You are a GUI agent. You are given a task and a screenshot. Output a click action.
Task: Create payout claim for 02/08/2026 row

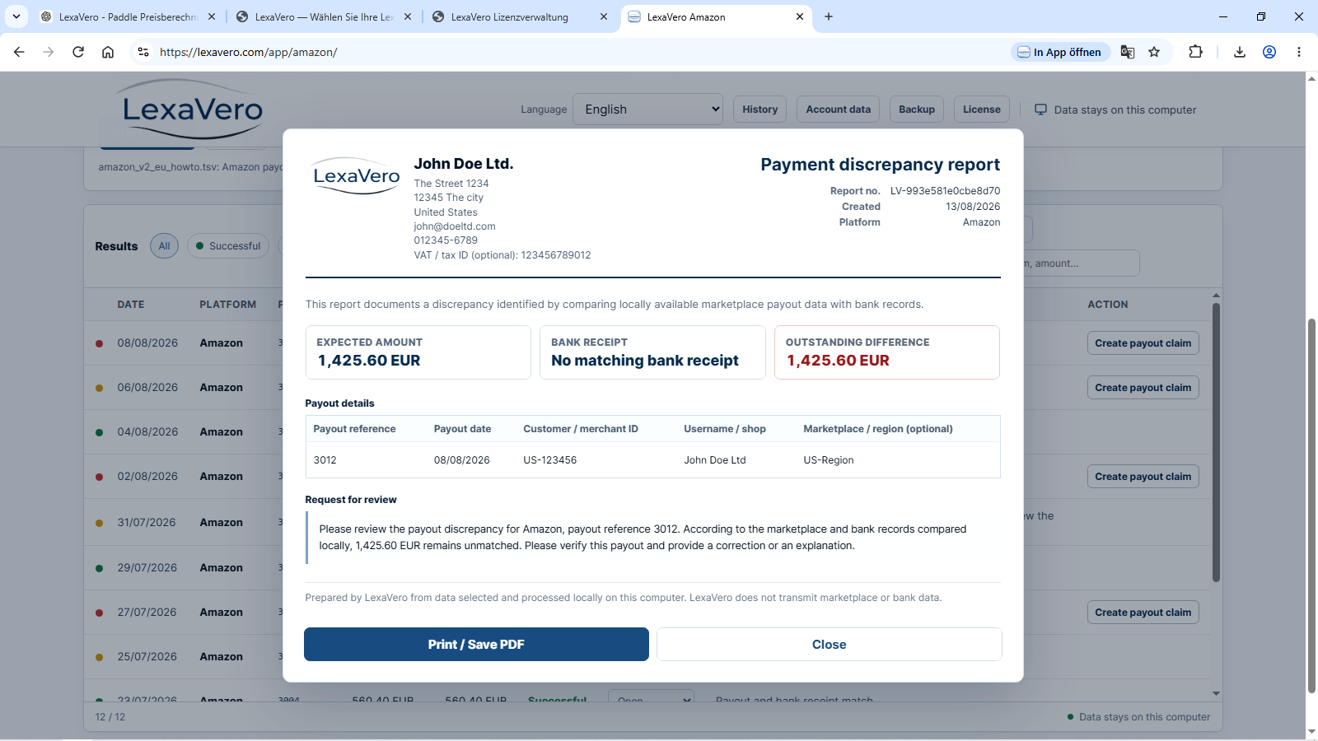(x=1143, y=477)
